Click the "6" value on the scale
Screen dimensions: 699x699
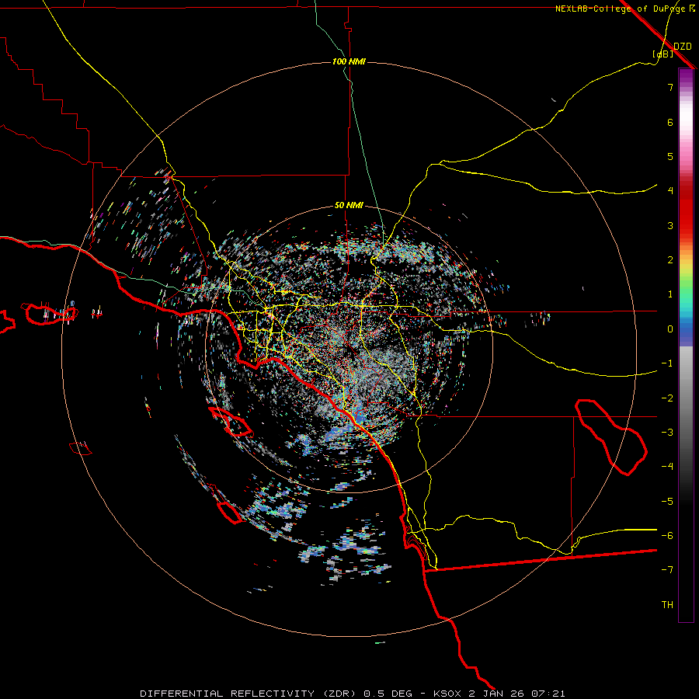pos(670,122)
